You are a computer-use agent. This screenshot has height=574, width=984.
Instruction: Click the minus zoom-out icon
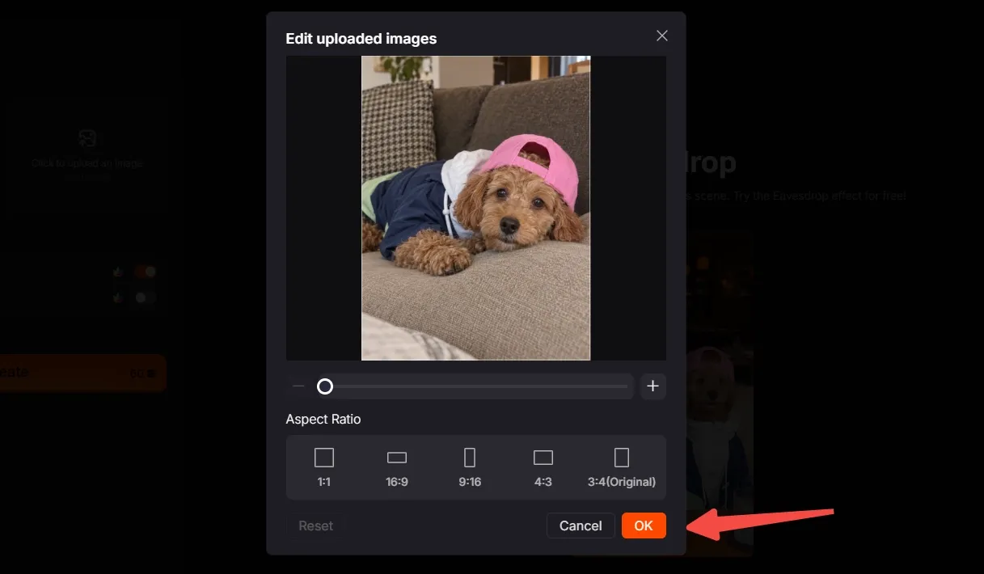[298, 386]
